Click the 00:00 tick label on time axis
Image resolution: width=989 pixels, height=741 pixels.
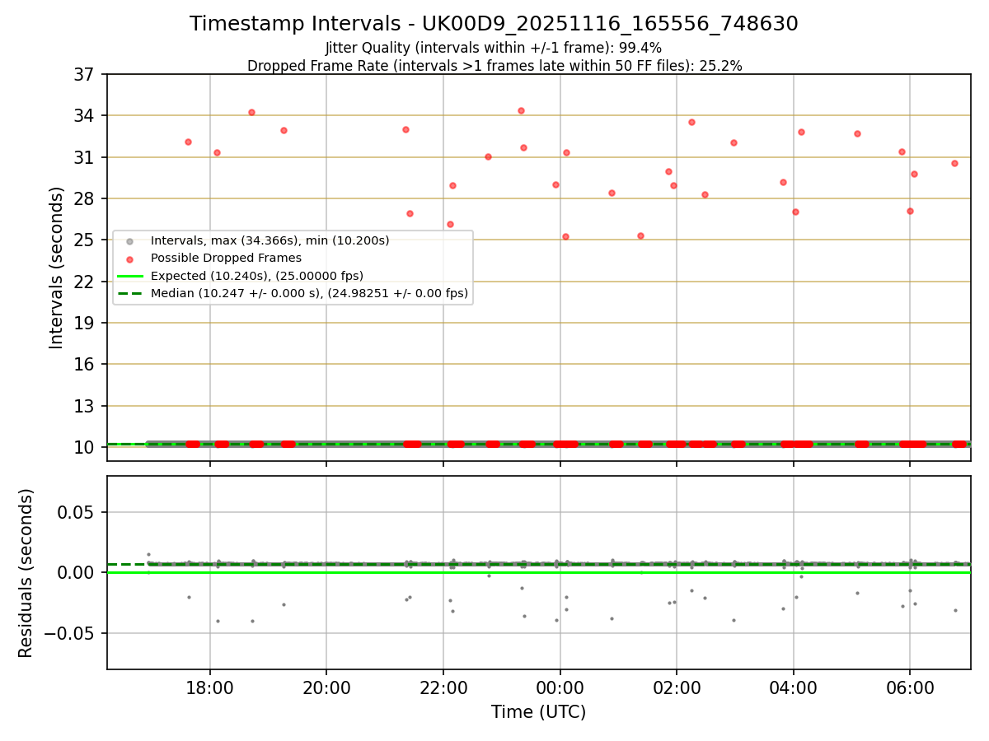(560, 687)
